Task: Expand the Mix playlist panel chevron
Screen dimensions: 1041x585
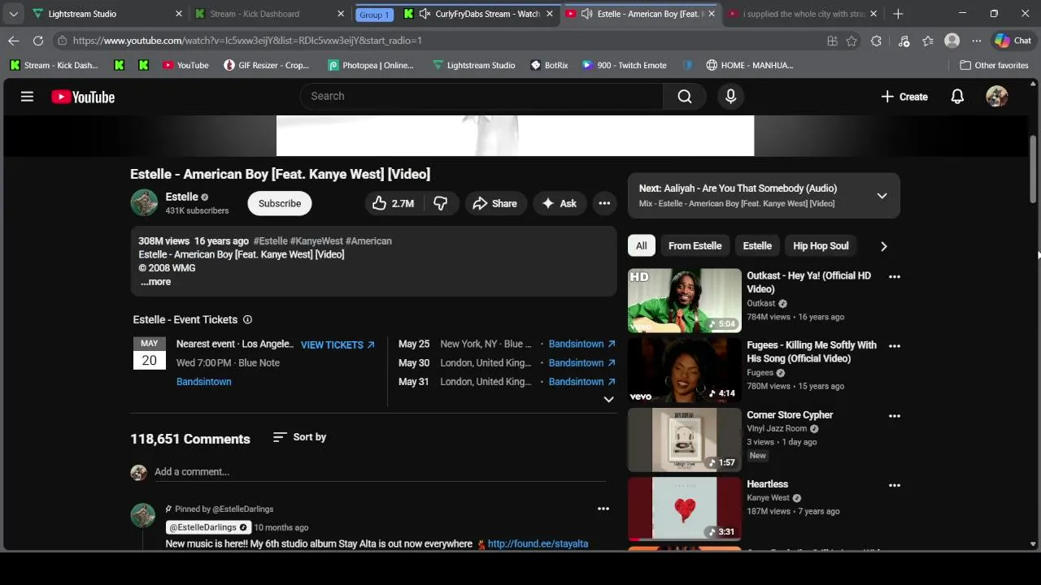Action: [x=882, y=196]
